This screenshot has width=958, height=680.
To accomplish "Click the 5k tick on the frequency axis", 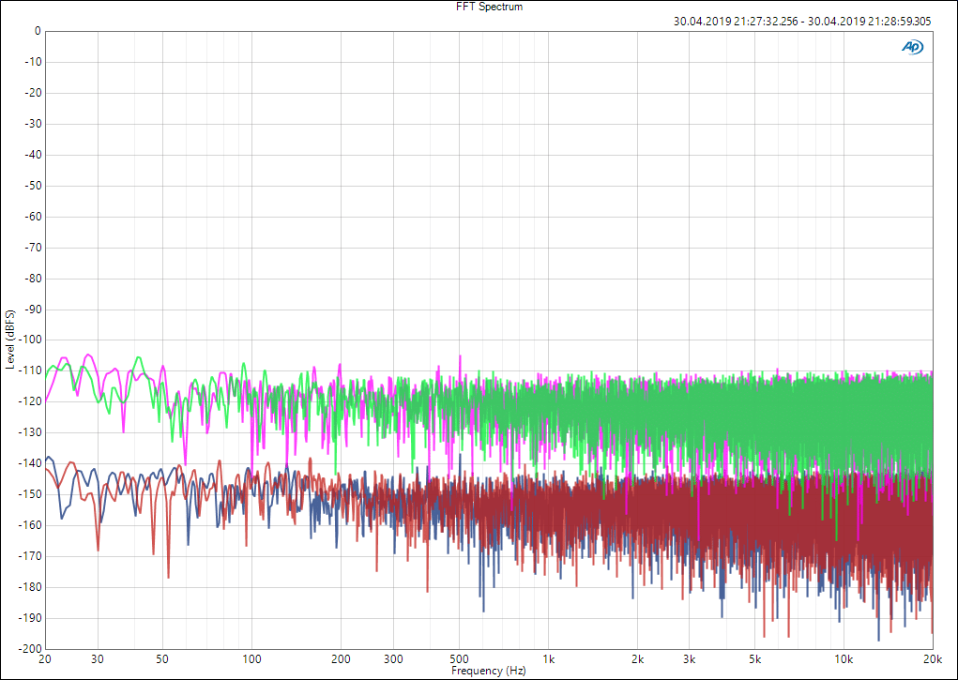I will (x=754, y=659).
